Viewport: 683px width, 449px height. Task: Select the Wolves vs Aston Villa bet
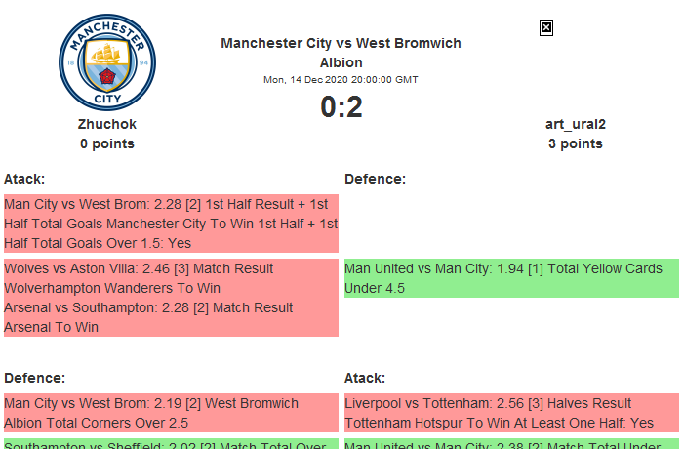tap(140, 278)
